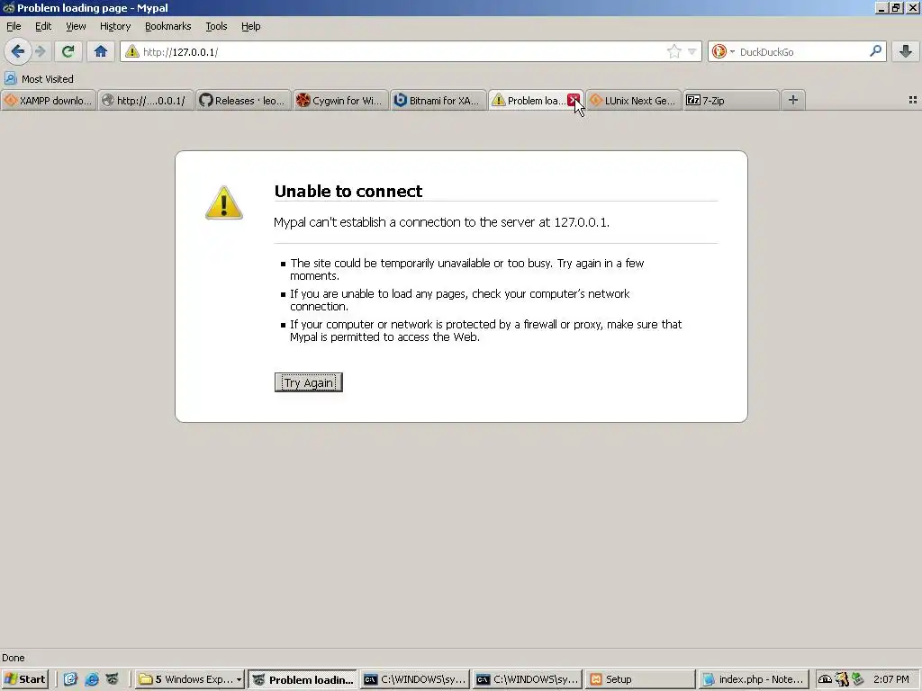Click the Unable to connect heading
The image size is (922, 691).
(x=348, y=191)
